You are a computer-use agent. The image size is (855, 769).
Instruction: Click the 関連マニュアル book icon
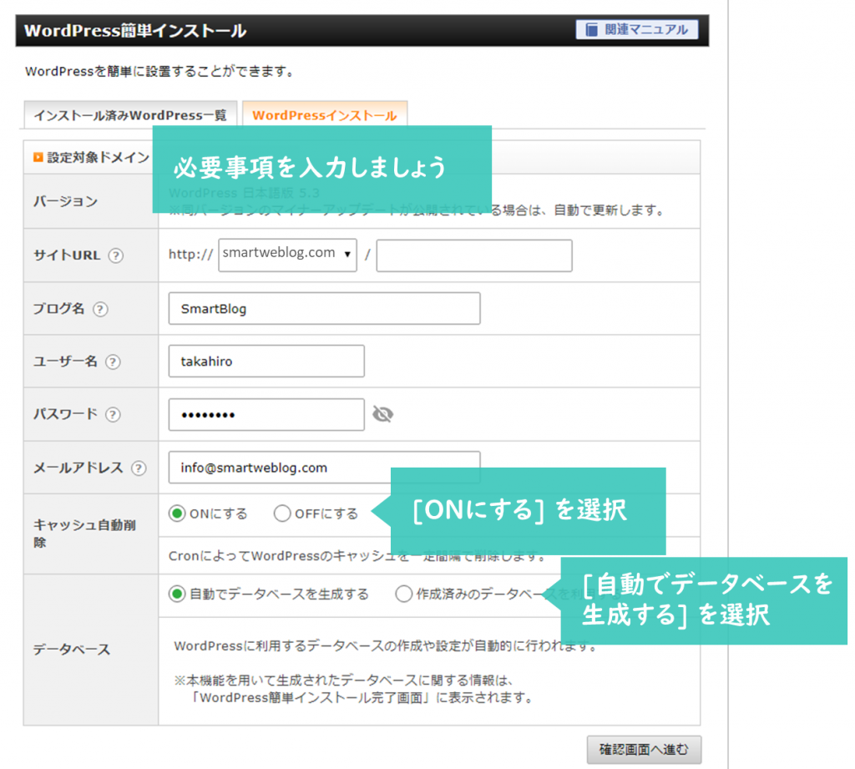[592, 29]
